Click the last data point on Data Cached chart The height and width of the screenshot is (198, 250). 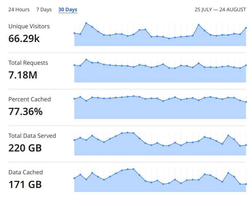[x=246, y=184]
